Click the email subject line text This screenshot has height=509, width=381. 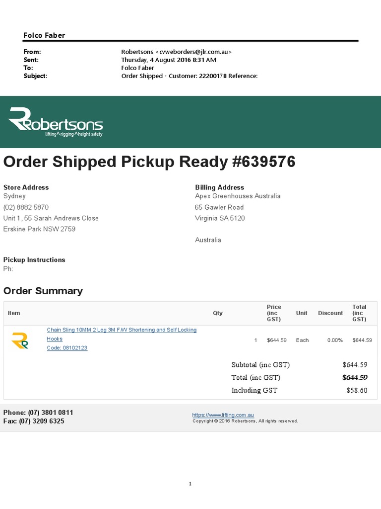[190, 76]
